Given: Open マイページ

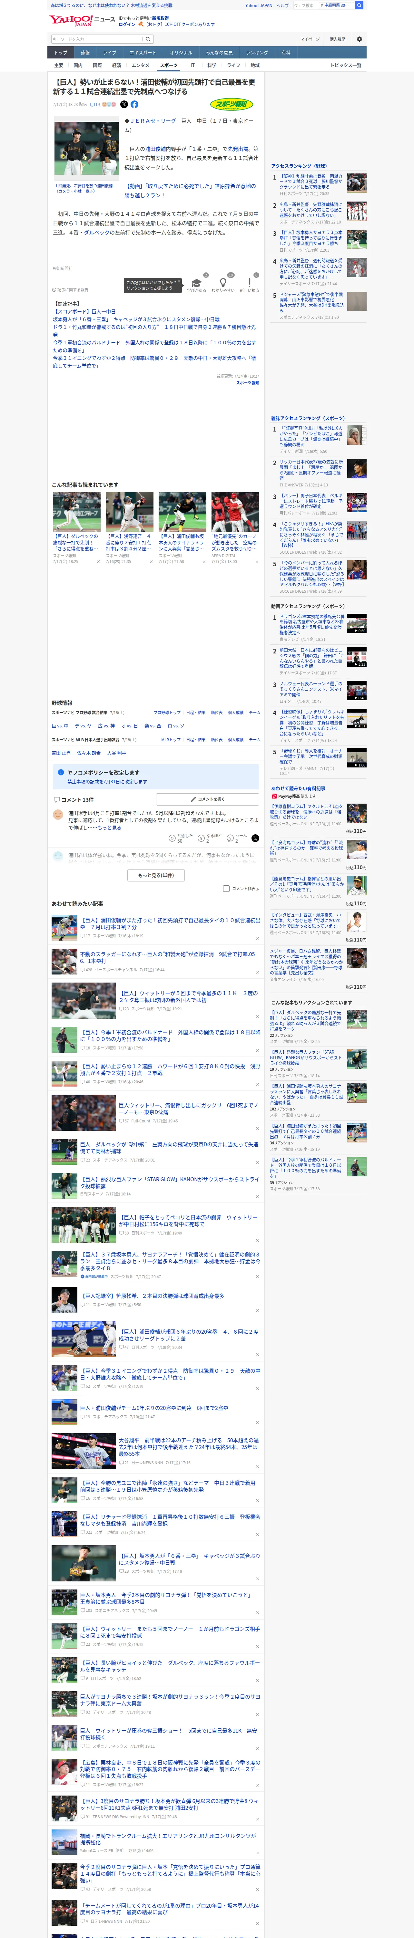Looking at the screenshot, I should [x=310, y=39].
